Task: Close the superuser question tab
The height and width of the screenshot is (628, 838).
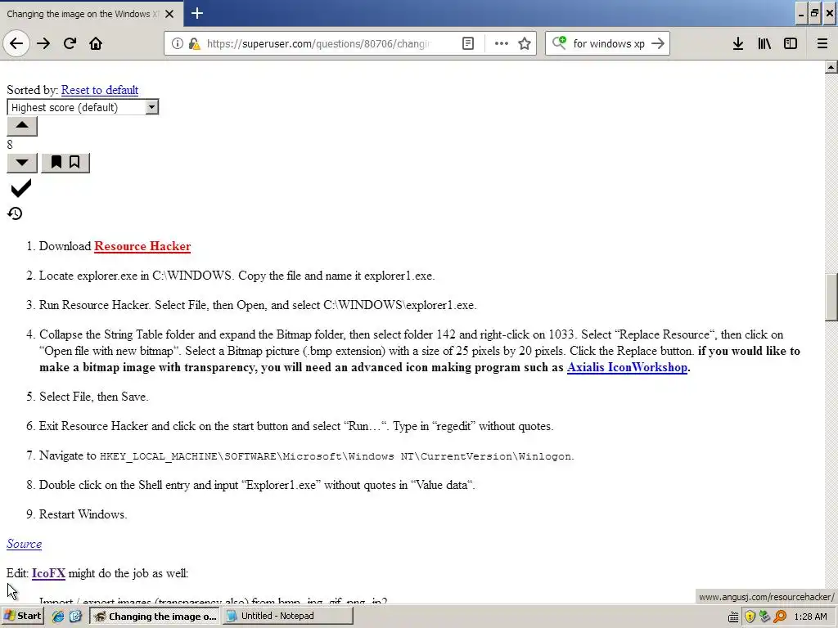Action: tap(169, 14)
